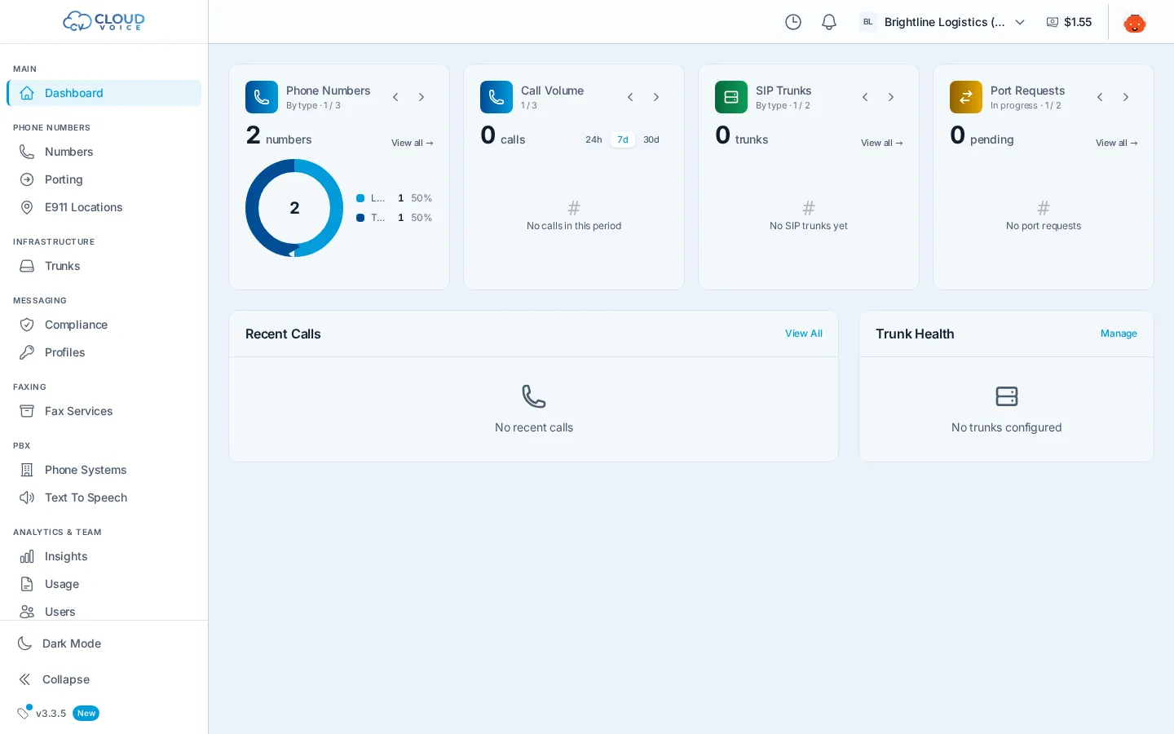
Task: Click the v3.3.5 version text
Action: [x=51, y=714]
